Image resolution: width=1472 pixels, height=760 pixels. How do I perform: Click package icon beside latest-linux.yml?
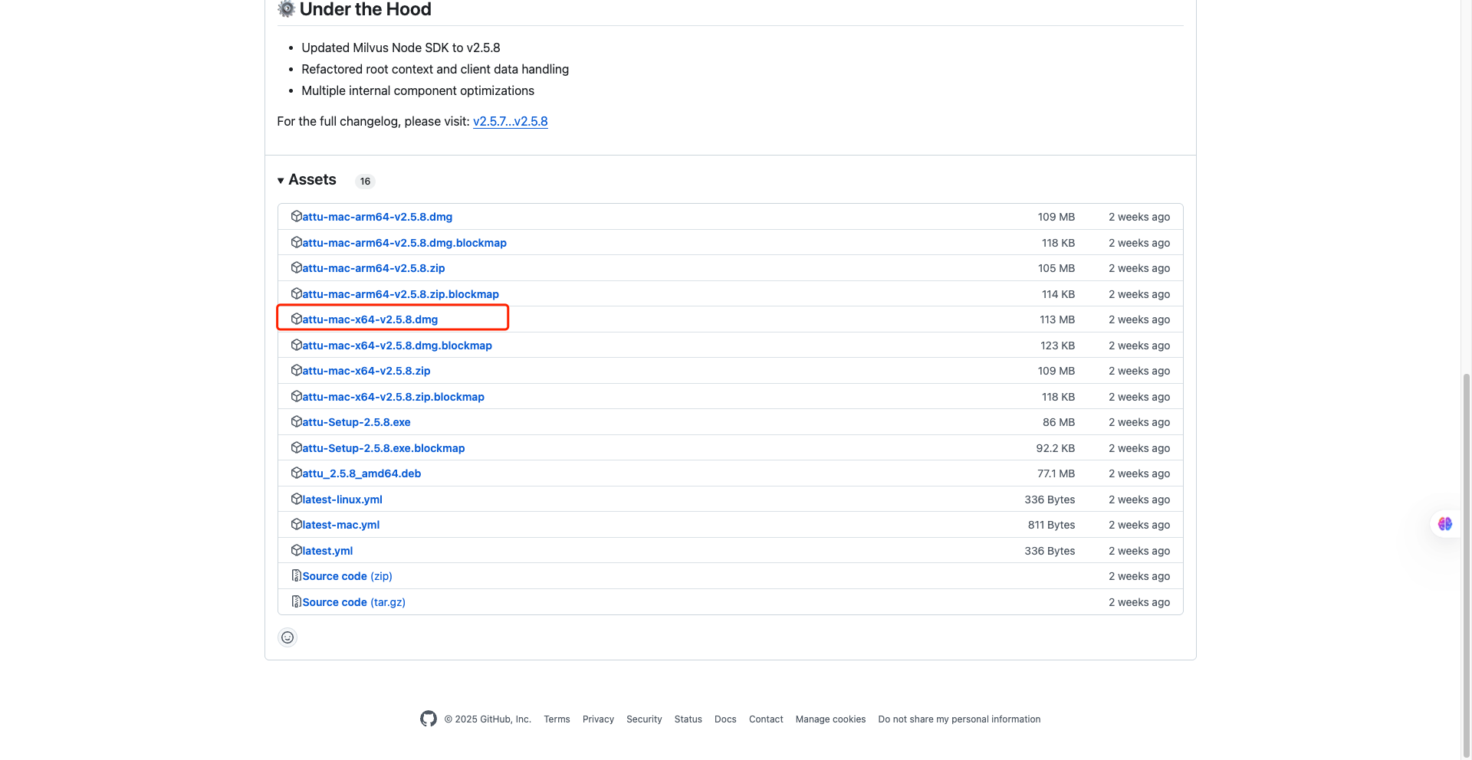(x=296, y=499)
